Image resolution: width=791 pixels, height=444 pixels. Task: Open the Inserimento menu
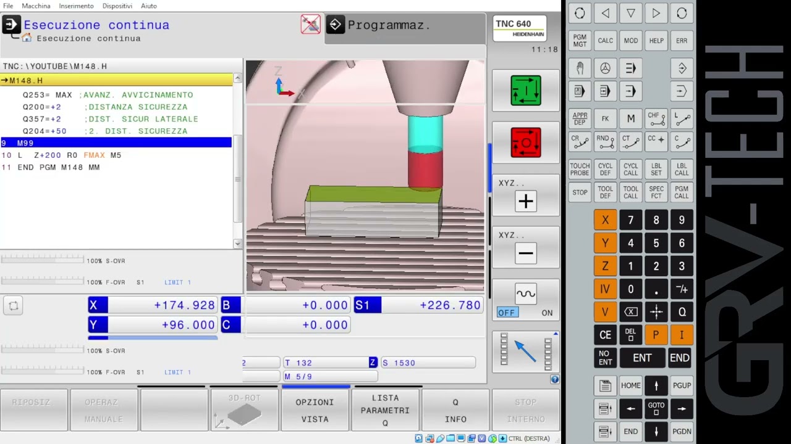coord(76,6)
